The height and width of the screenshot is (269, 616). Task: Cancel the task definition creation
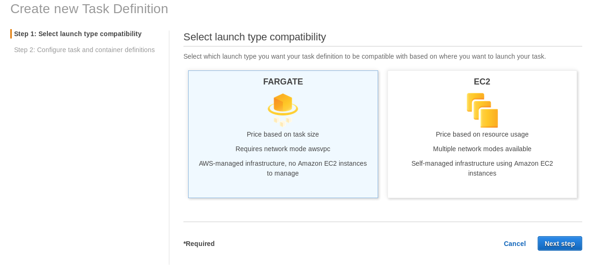[515, 244]
